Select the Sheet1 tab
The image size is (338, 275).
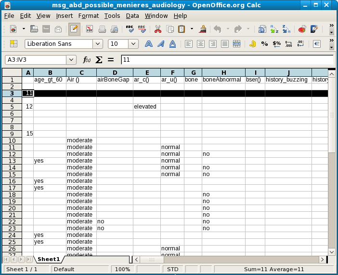click(x=49, y=260)
